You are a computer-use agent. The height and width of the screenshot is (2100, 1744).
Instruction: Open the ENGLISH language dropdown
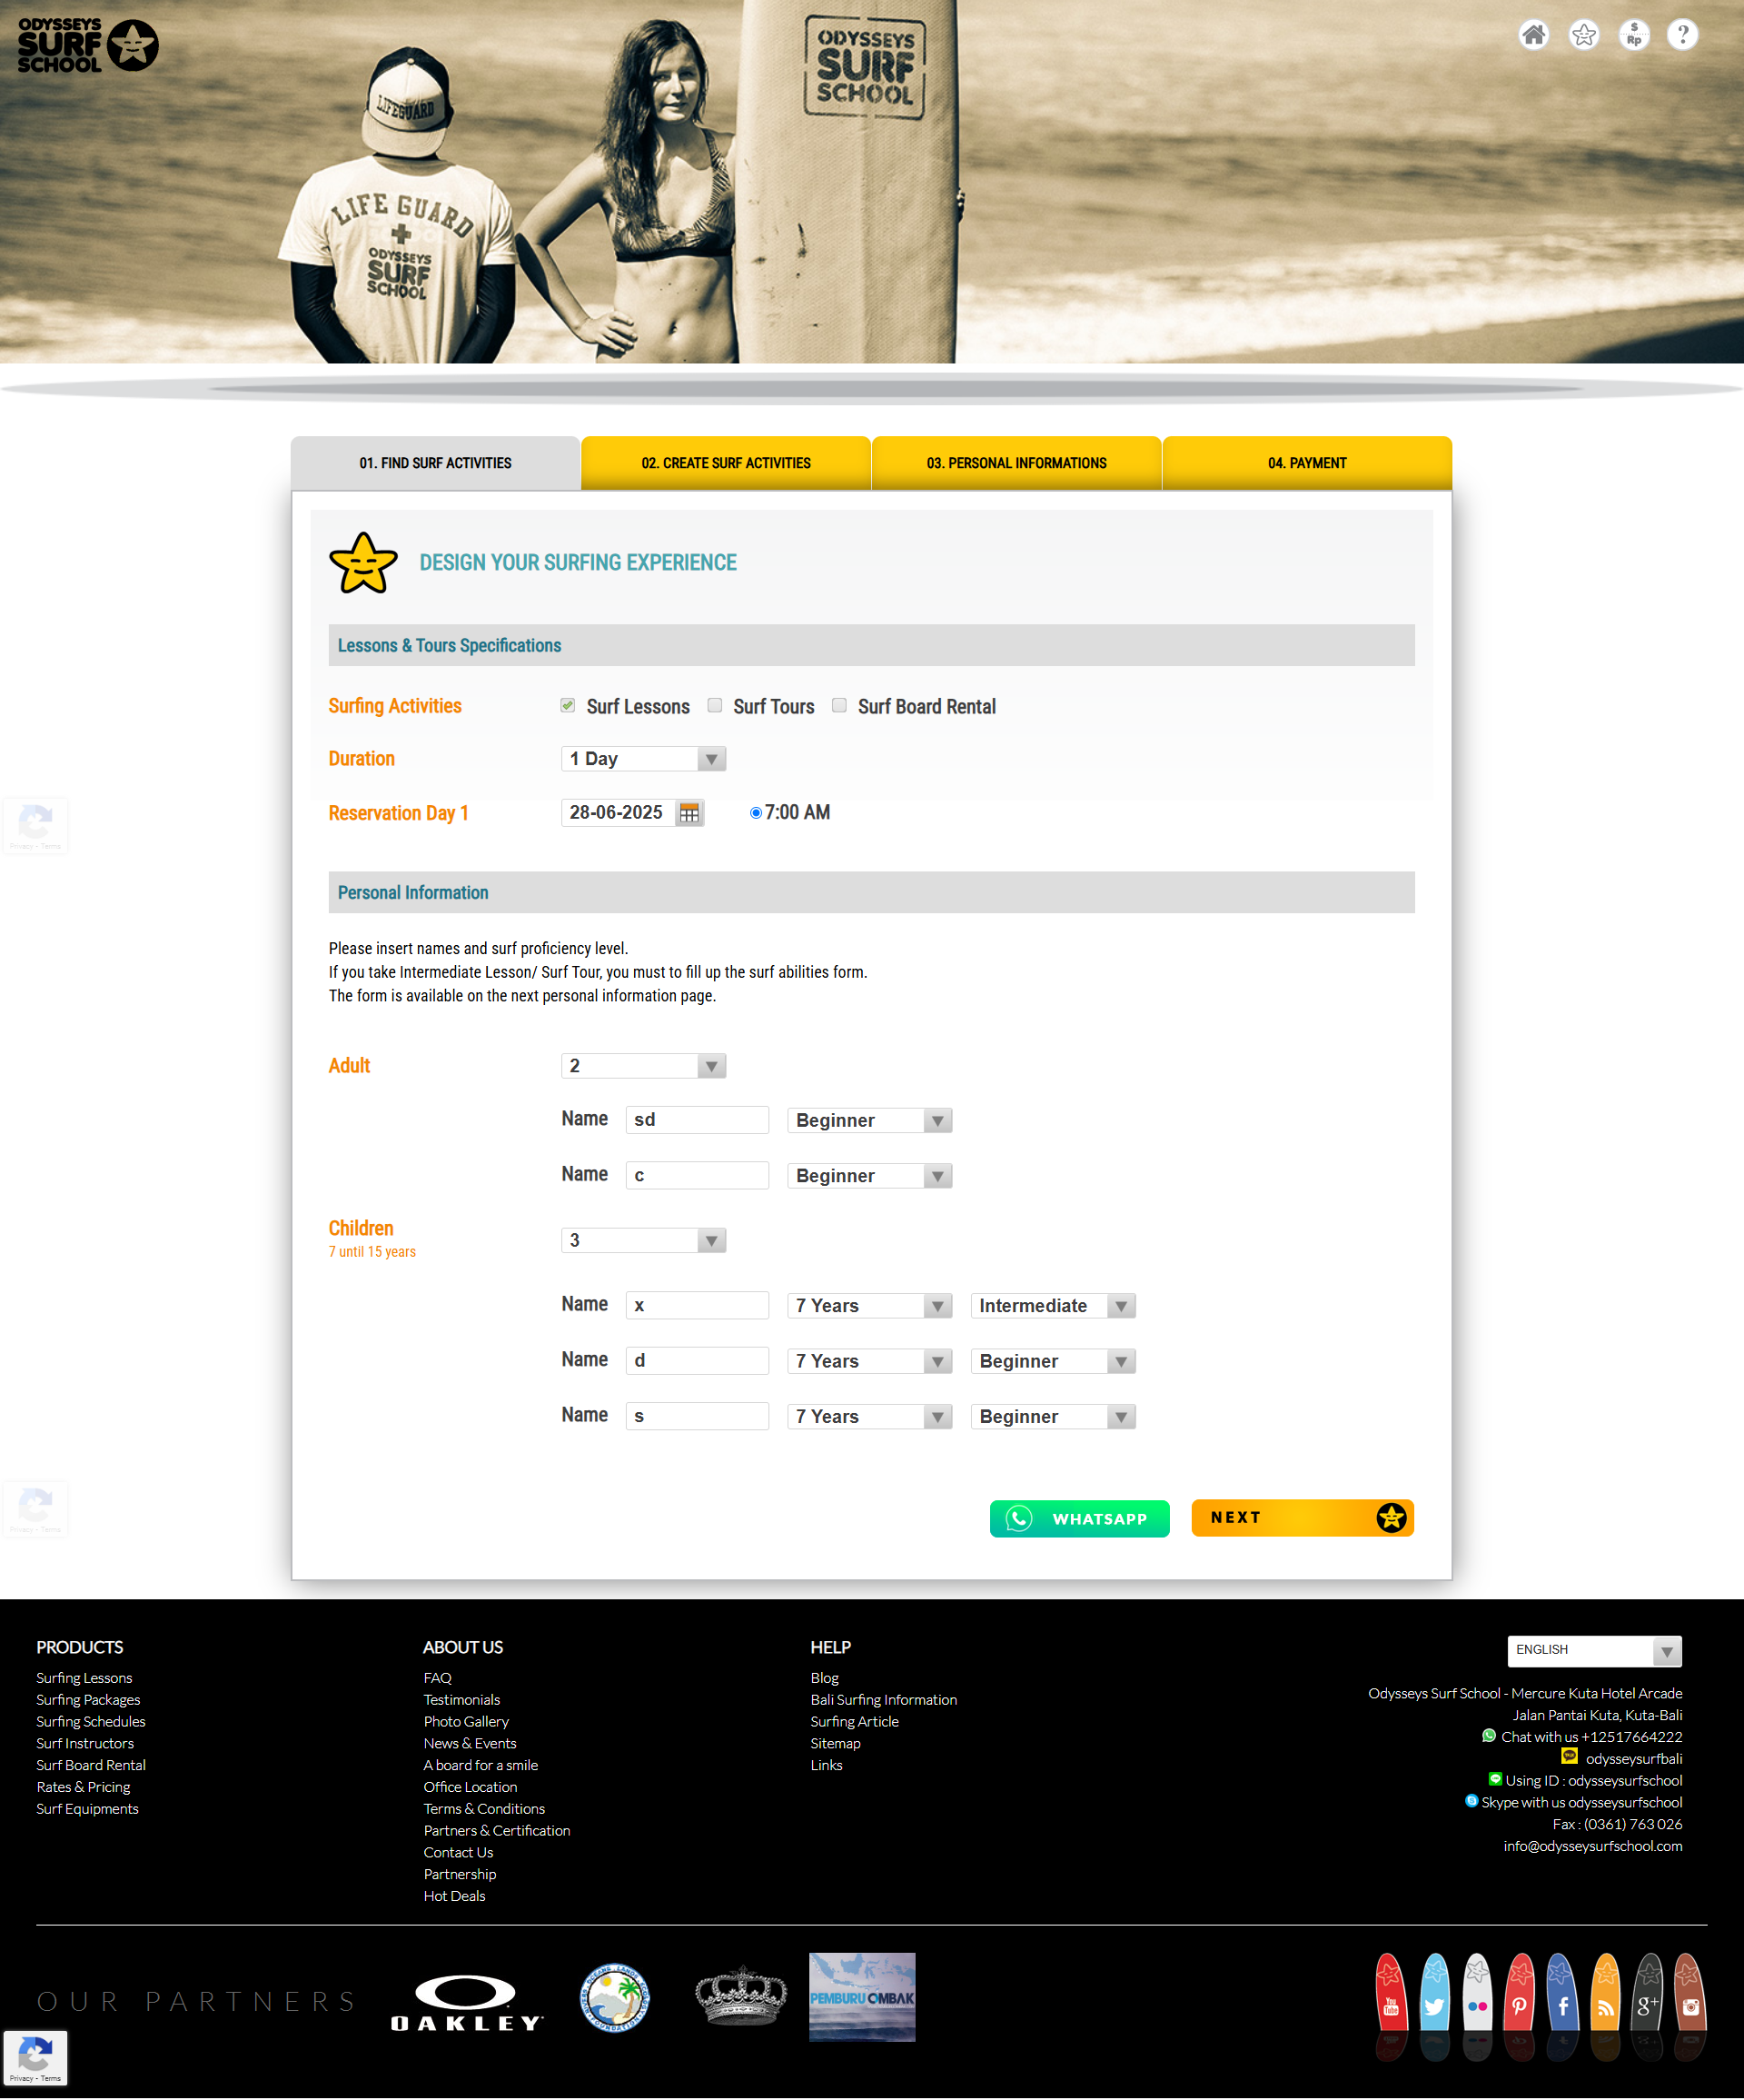pyautogui.click(x=1593, y=1651)
